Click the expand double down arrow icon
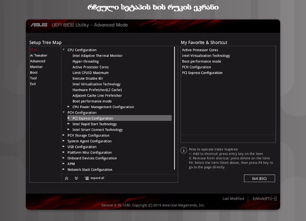This screenshot has width=306, height=221. 76,178
